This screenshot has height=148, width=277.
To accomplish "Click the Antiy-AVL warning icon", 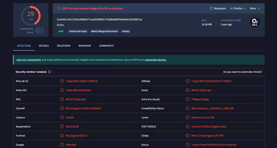I will [62, 90].
